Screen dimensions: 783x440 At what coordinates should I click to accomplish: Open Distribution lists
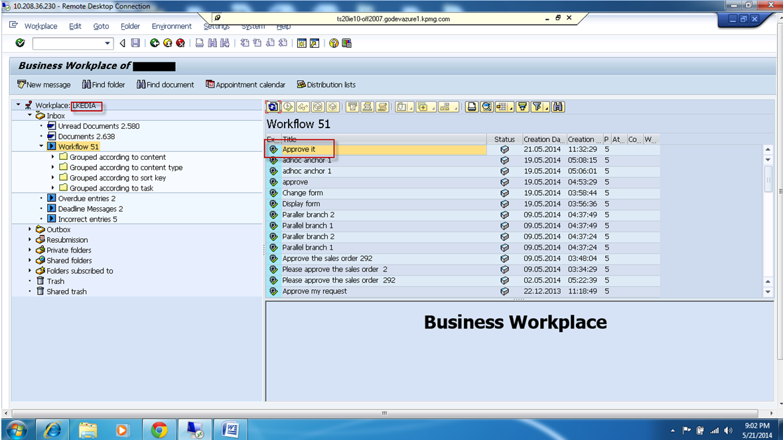pyautogui.click(x=326, y=84)
